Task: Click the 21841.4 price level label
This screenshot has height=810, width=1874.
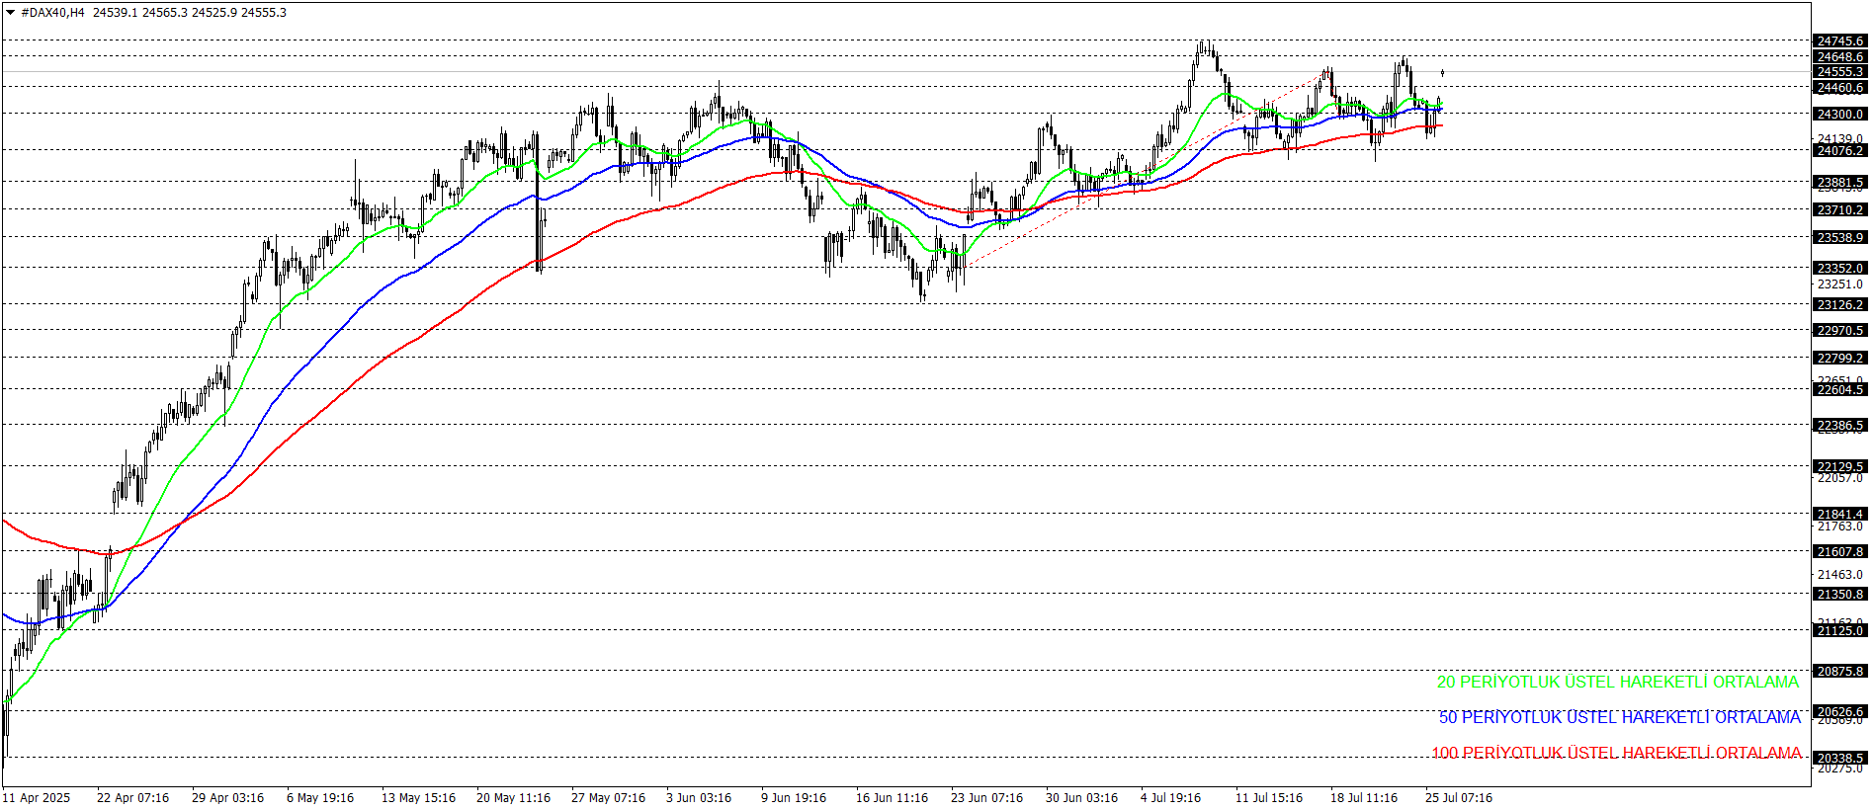Action: tap(1840, 514)
